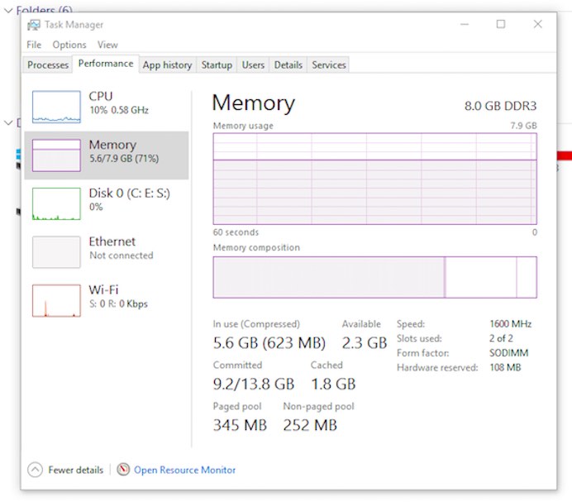Click the Available value 2.3 GB
572x502 pixels.
click(364, 343)
